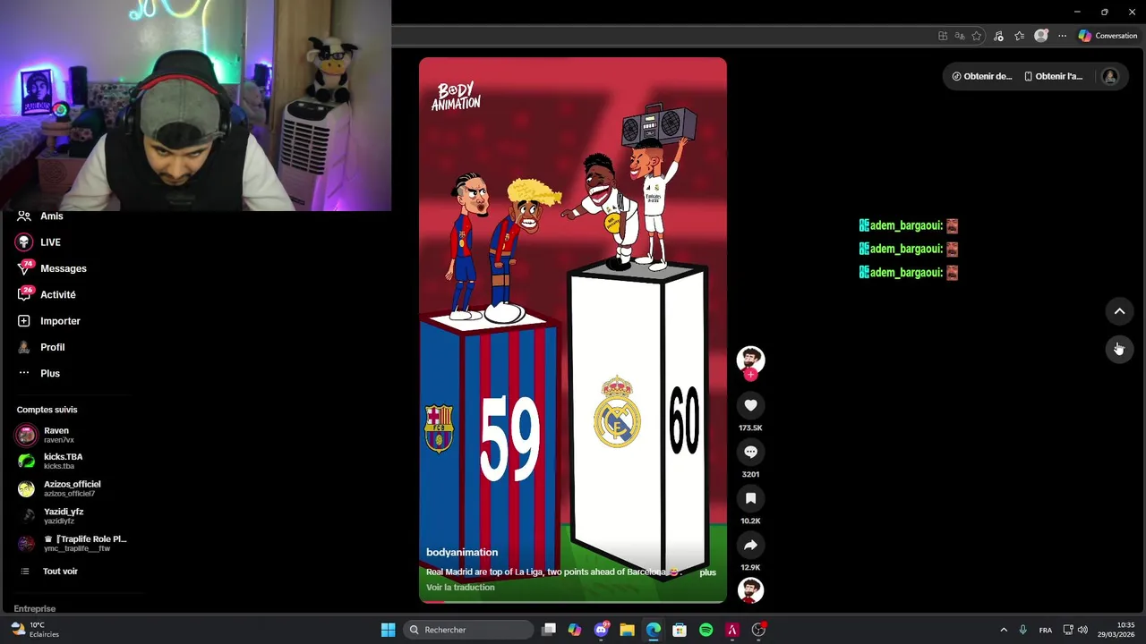Click the video player to pause
Viewport: 1146px width, 644px height.
coord(573,330)
